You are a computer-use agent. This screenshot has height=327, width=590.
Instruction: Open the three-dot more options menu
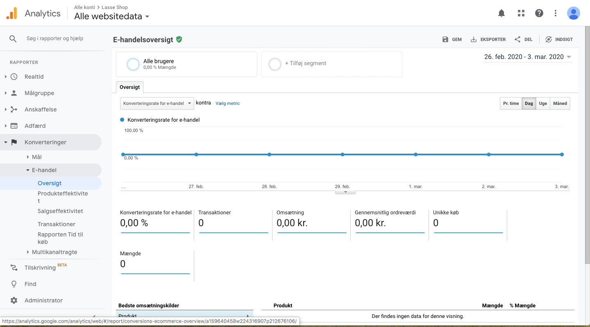pos(556,13)
